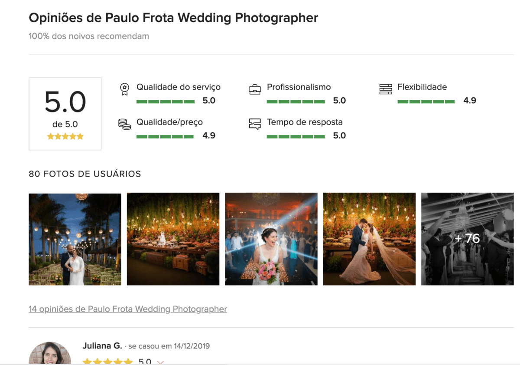Viewport: 520px width, 365px height.
Task: Click the 100% dos noivos recomendam text
Action: pos(89,36)
